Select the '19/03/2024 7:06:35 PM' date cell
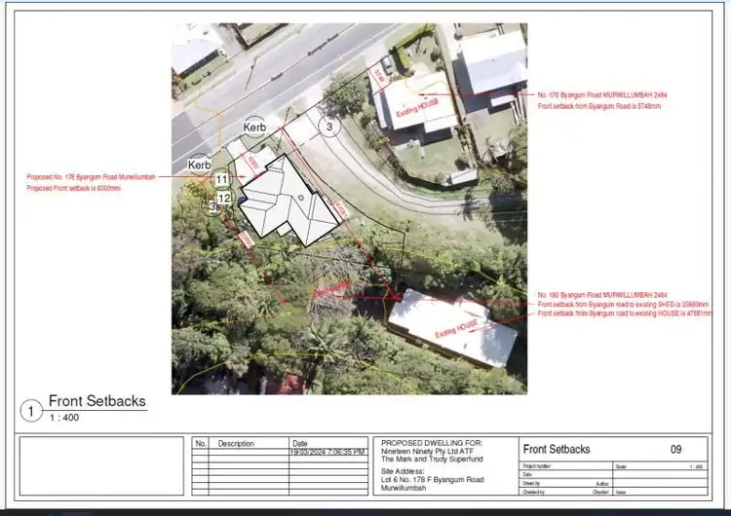Screen dimensions: 731x516 (x=328, y=452)
